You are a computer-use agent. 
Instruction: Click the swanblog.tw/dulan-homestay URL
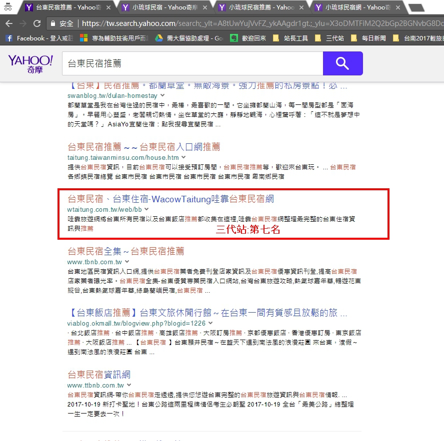click(112, 95)
